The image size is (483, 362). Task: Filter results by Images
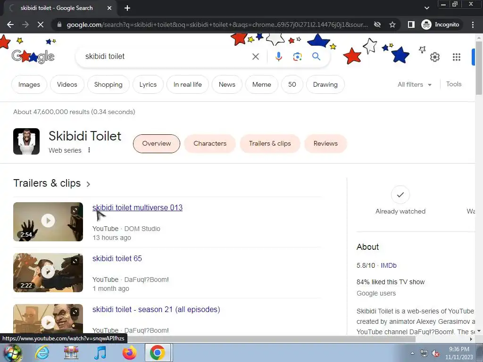29,84
